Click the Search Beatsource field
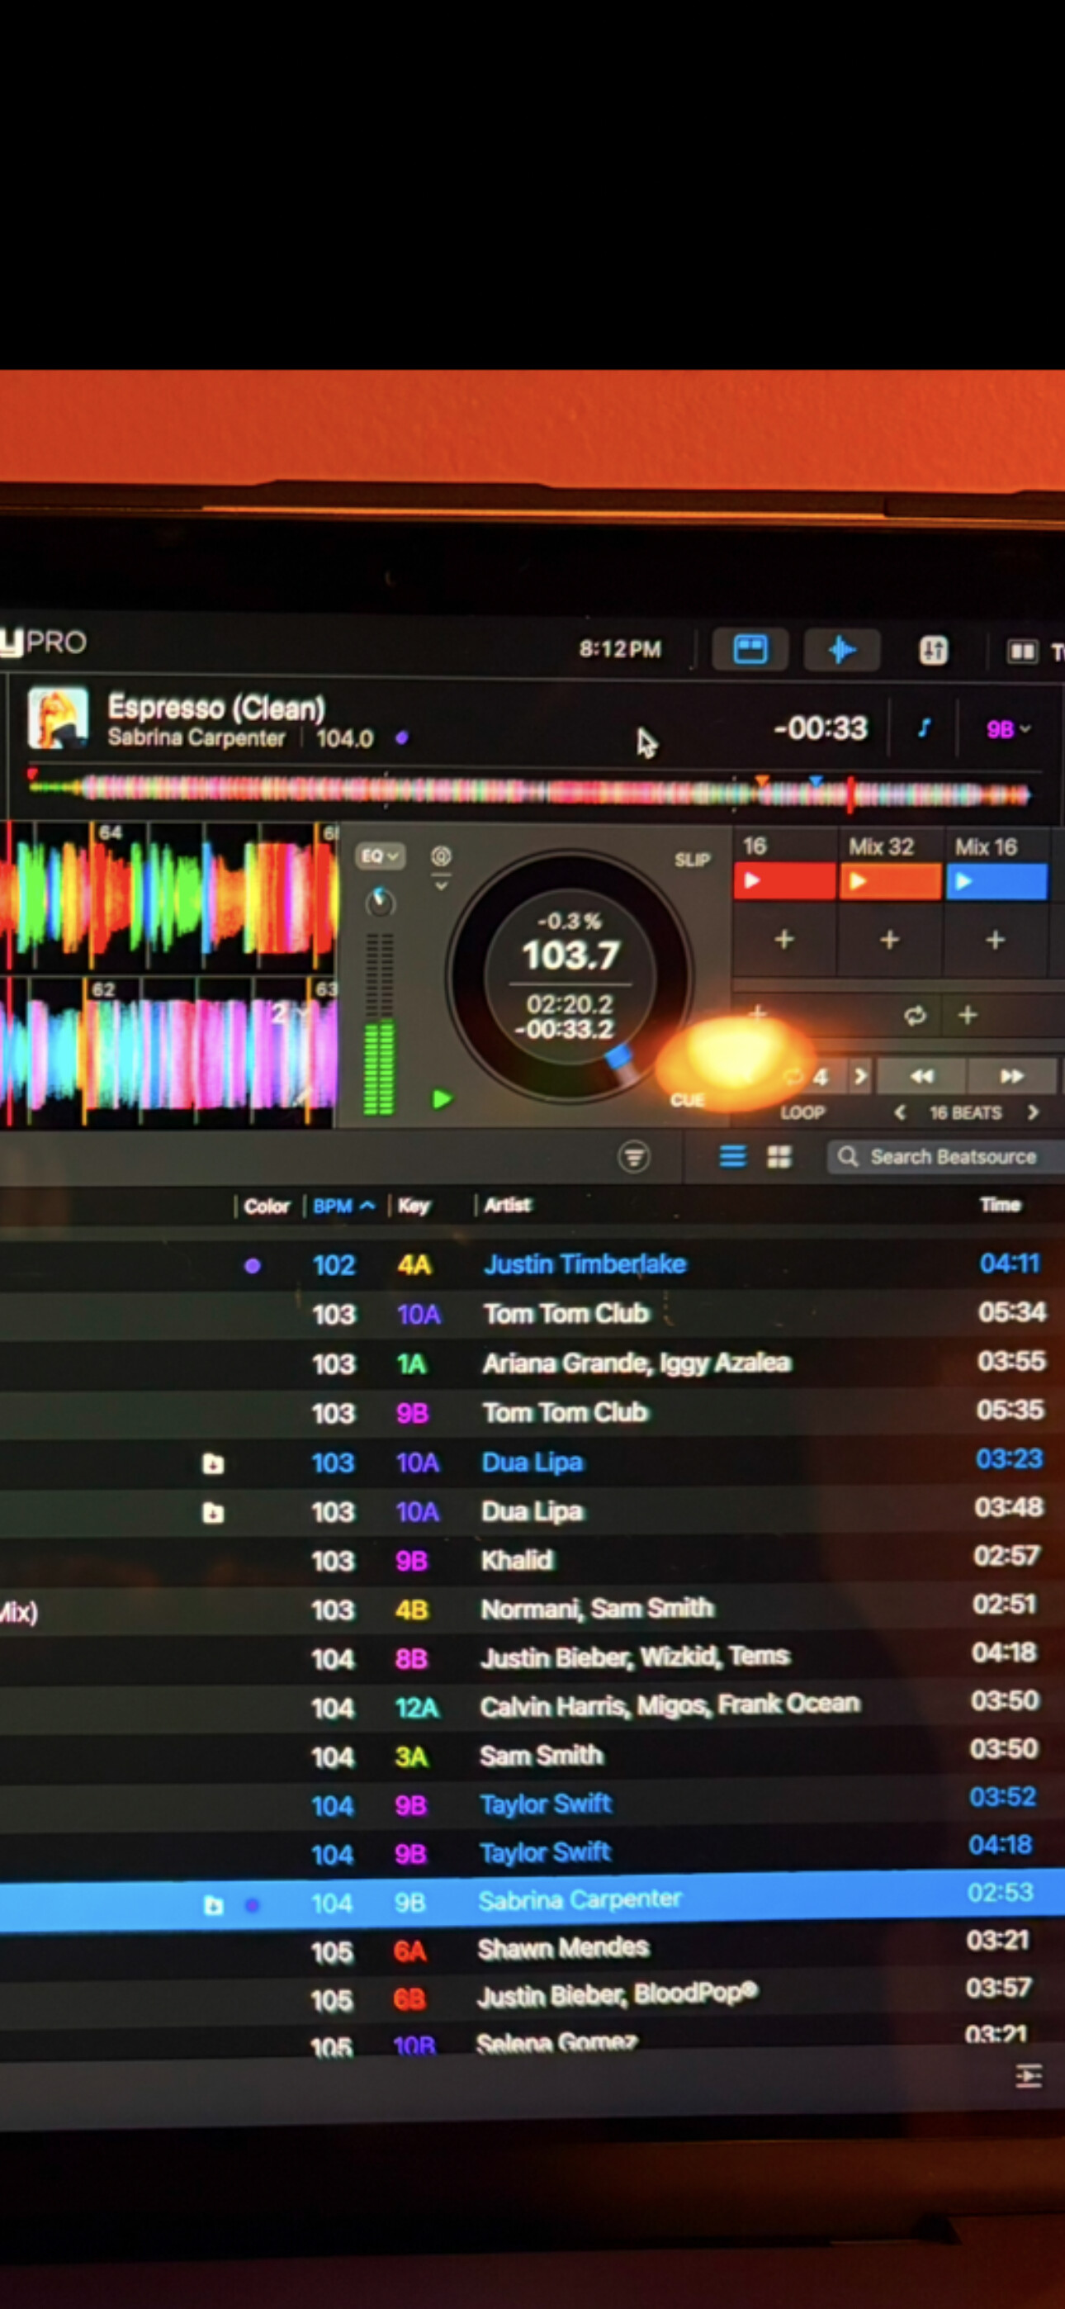The height and width of the screenshot is (2309, 1065). [x=946, y=1156]
